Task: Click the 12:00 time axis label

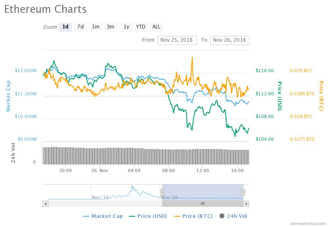Action: click(203, 170)
